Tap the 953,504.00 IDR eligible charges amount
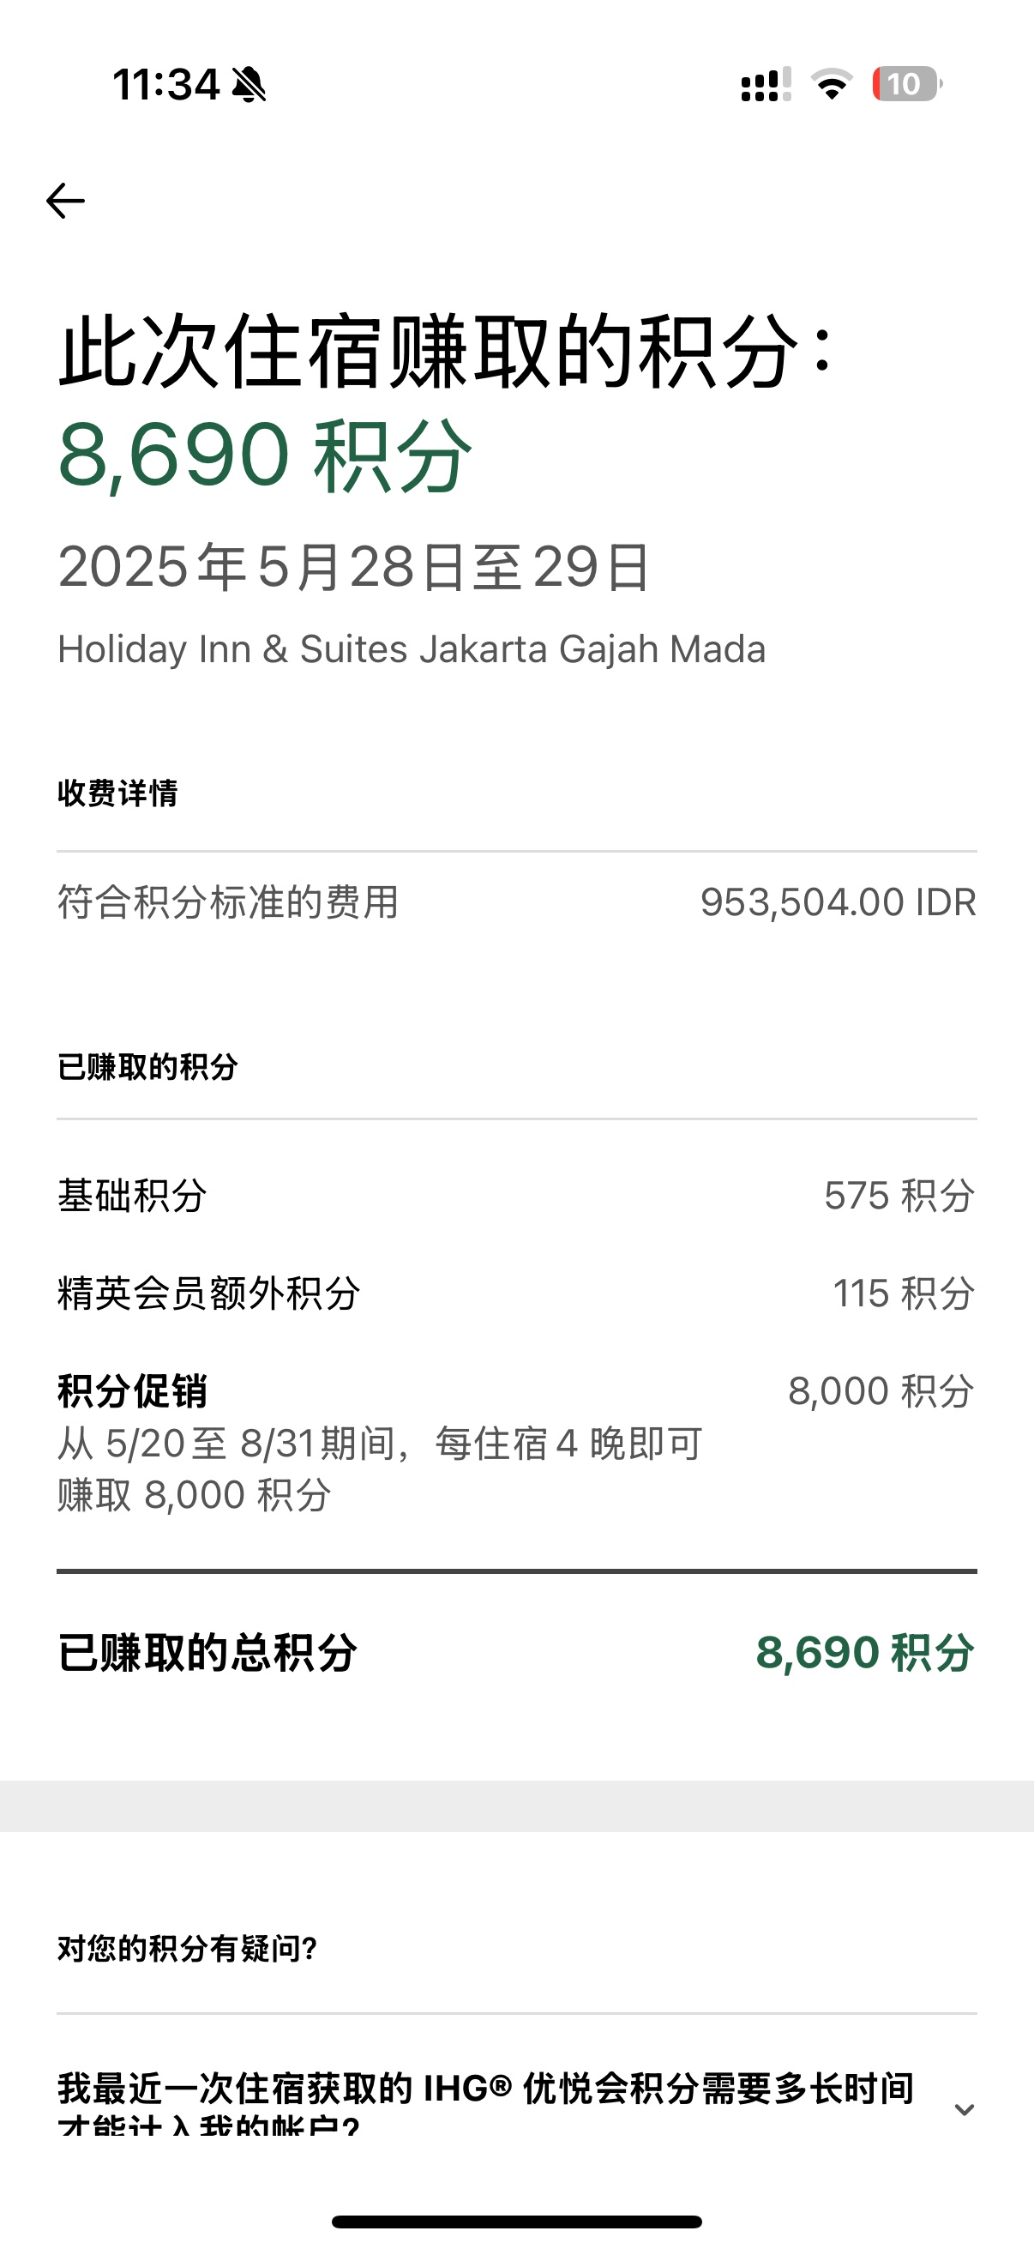Viewport: 1034px width, 2249px height. click(839, 901)
